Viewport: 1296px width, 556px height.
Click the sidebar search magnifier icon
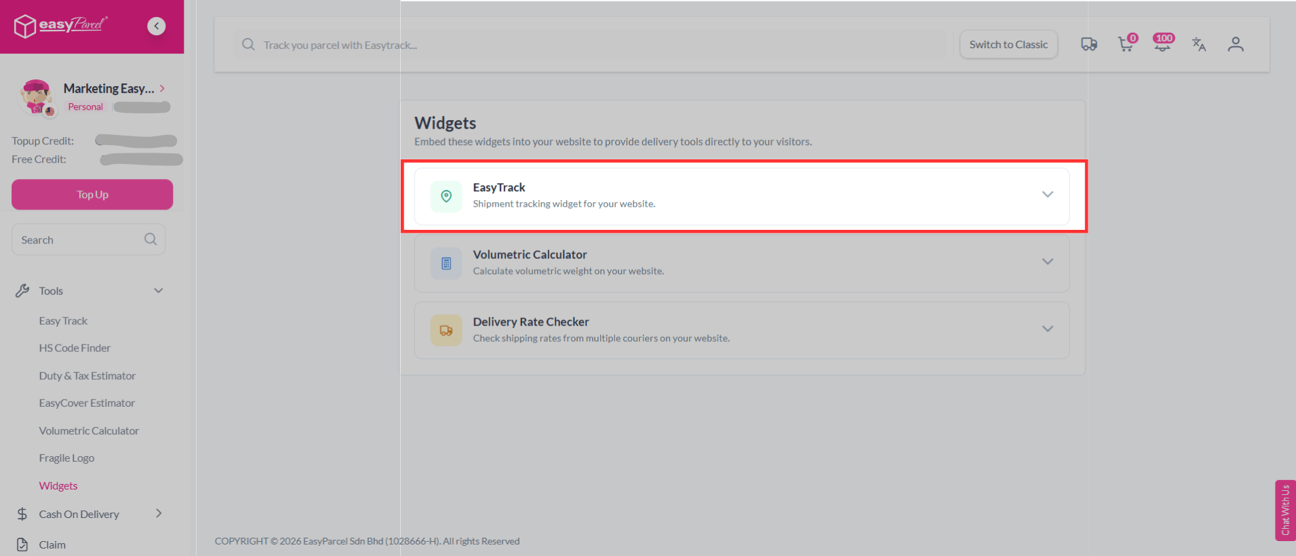click(x=151, y=239)
